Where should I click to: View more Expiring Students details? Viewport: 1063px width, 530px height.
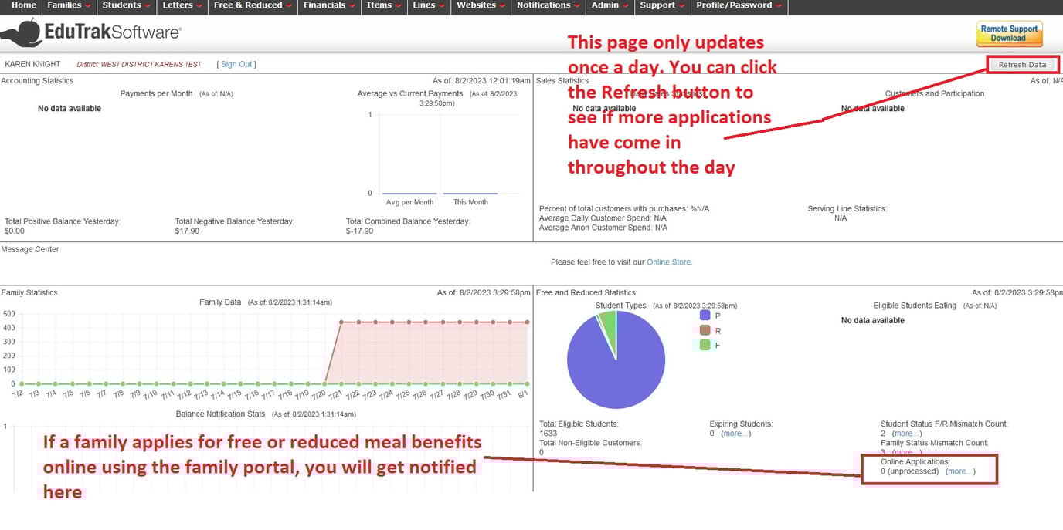click(x=735, y=434)
